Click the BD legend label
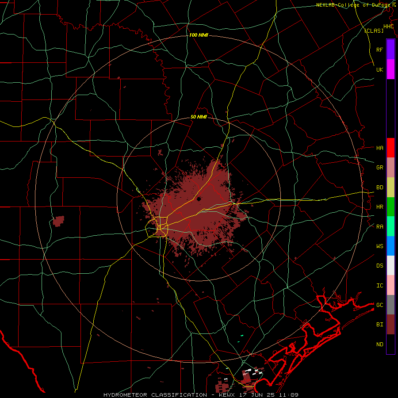The height and width of the screenshot is (398, 398). (x=379, y=188)
